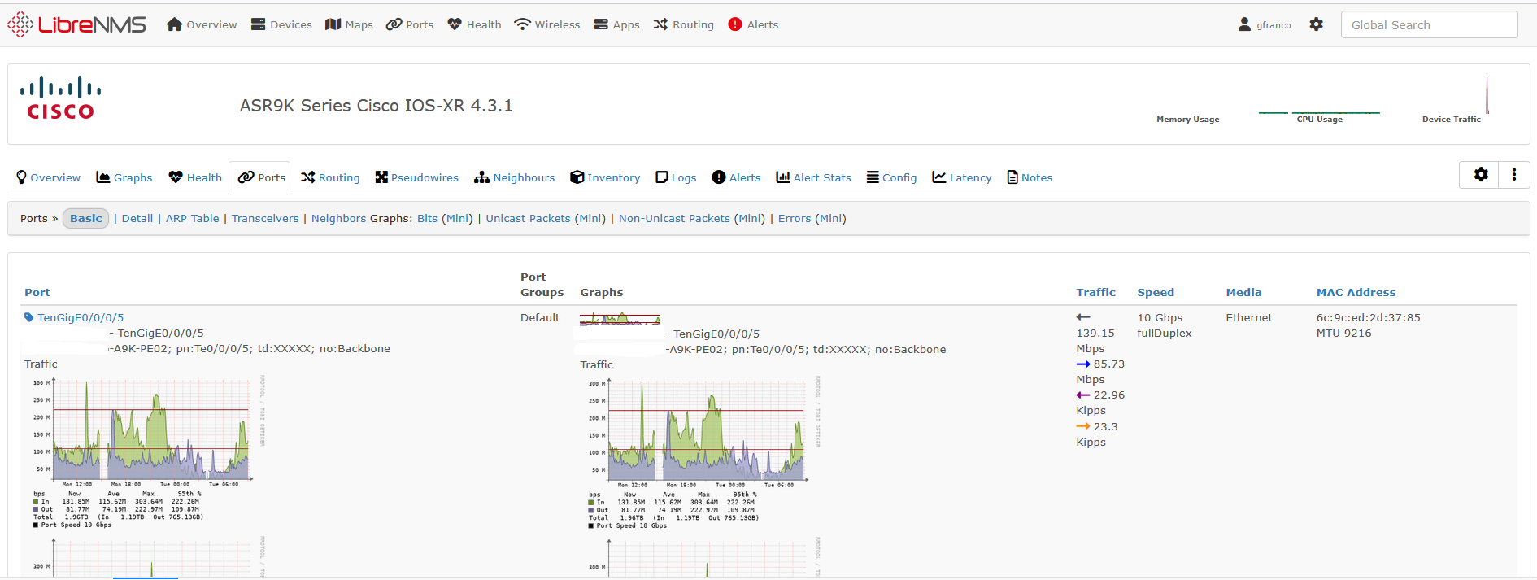The image size is (1537, 580).
Task: Open the Transceivers link
Action: coord(265,218)
